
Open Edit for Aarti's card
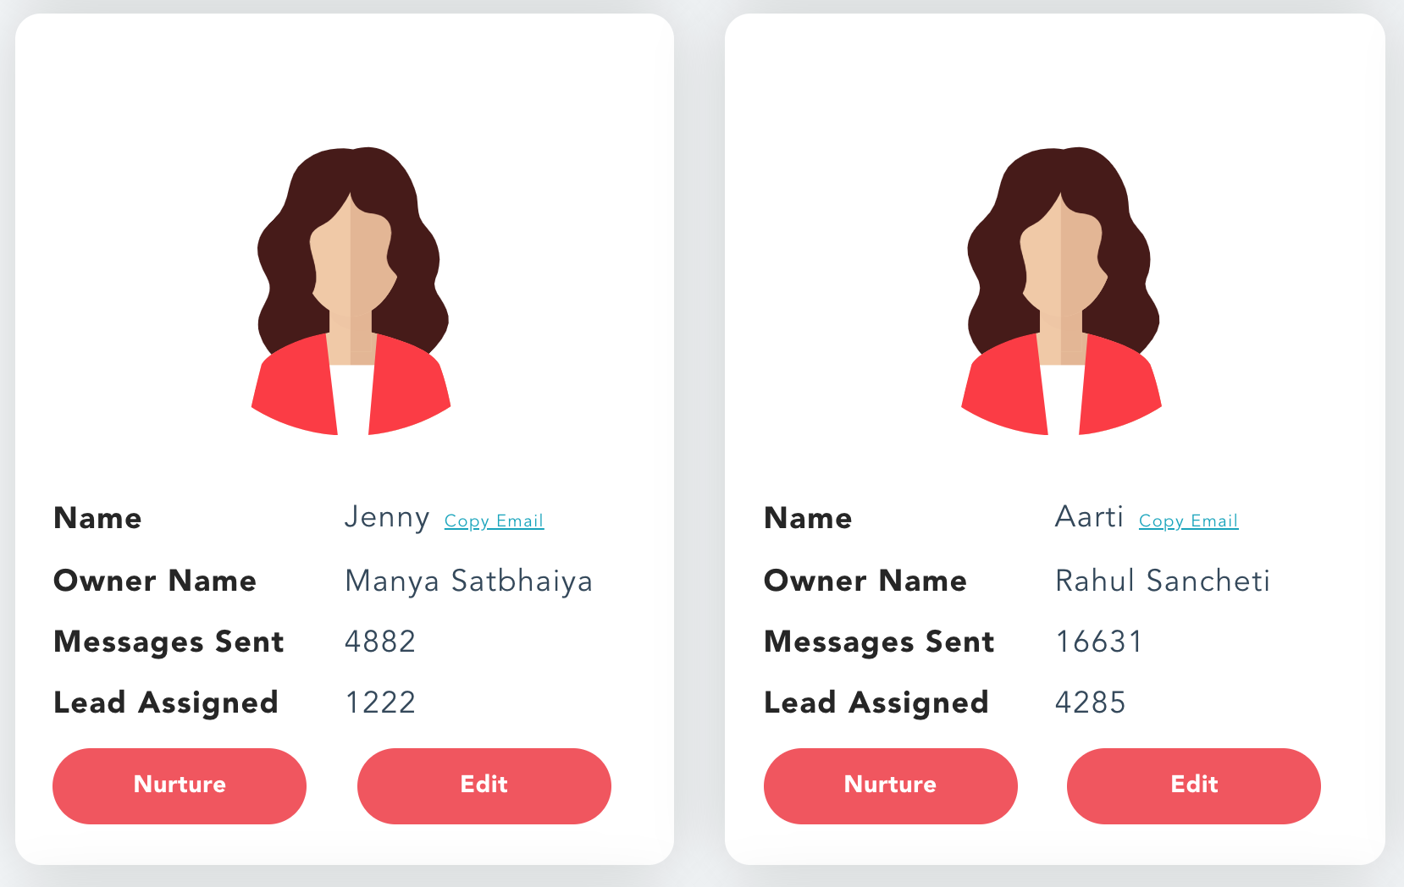tap(1194, 785)
